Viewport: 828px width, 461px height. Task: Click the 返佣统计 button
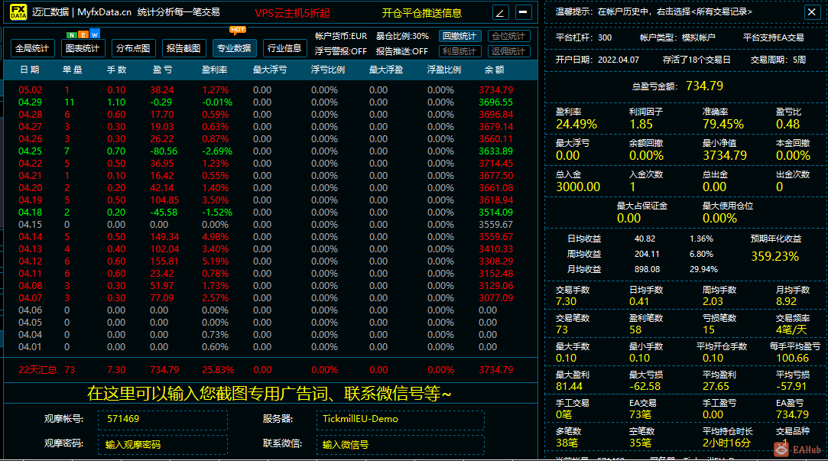(508, 51)
